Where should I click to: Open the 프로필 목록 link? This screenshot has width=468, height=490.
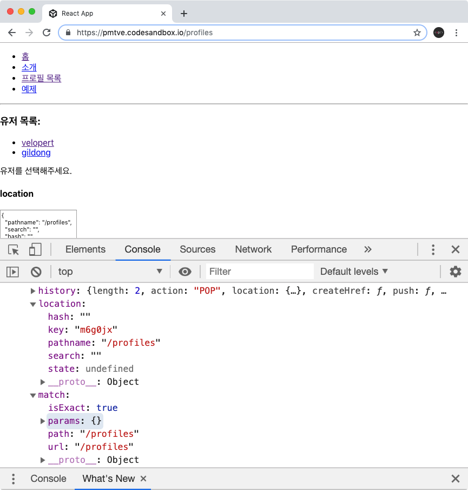pyautogui.click(x=42, y=78)
